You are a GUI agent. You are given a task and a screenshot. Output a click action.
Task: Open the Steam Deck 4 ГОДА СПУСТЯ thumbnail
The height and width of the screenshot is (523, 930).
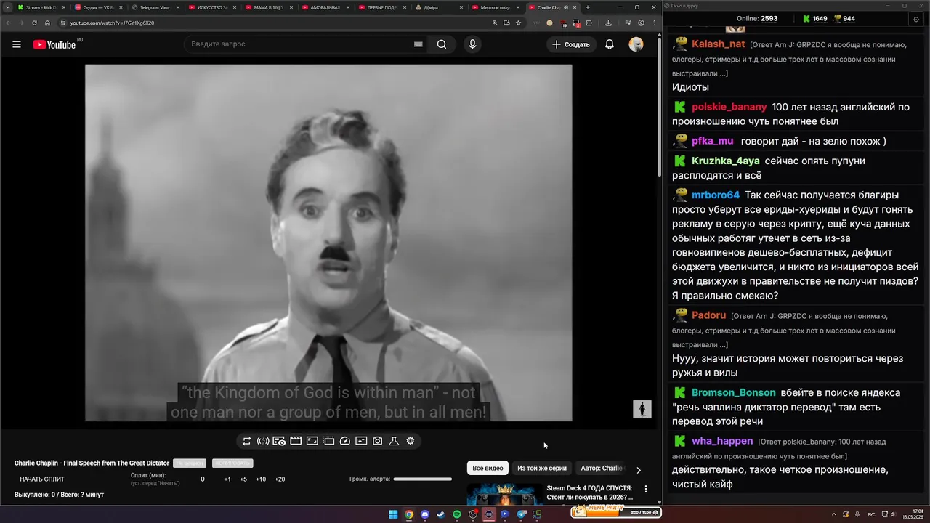504,495
